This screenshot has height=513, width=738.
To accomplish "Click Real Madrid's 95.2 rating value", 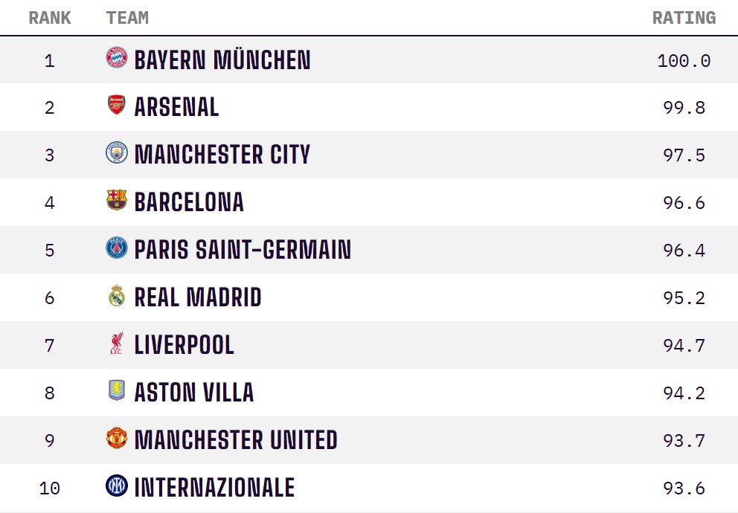I will point(684,298).
